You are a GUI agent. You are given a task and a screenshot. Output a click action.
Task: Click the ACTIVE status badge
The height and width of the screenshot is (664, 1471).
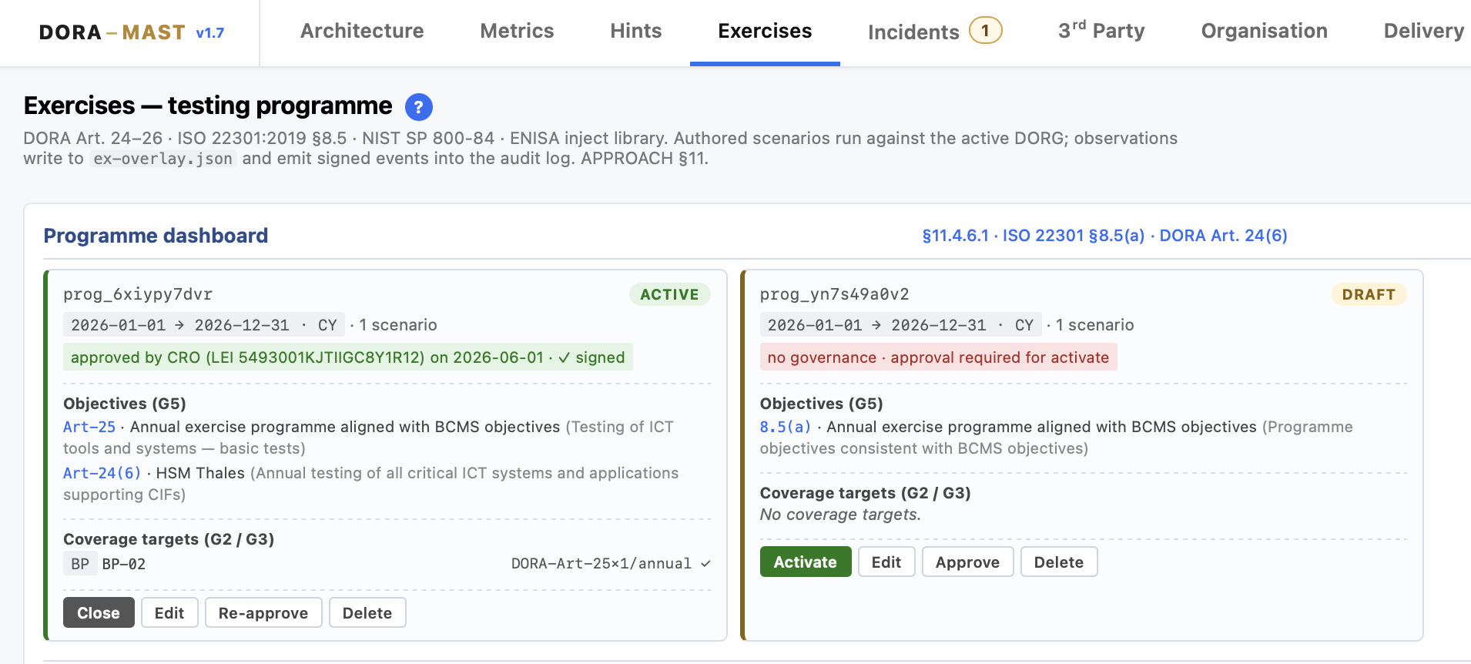[x=670, y=294]
